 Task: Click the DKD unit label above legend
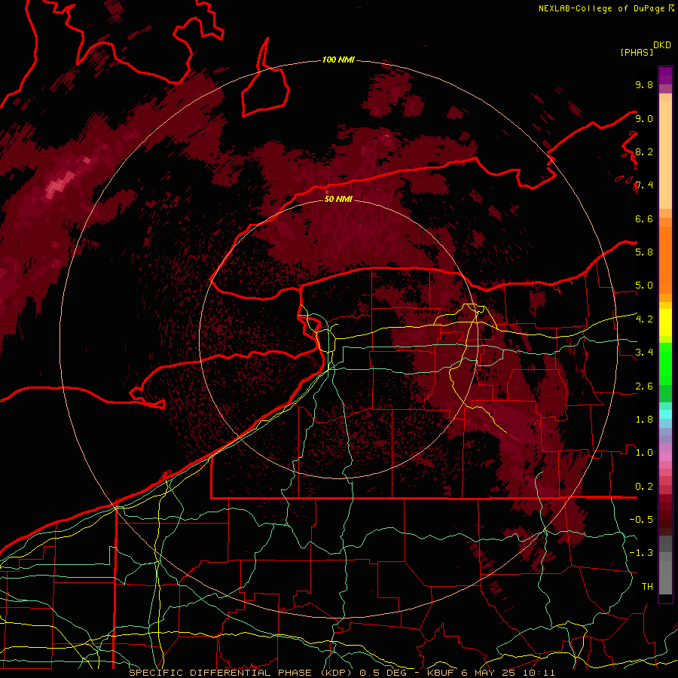coord(661,45)
